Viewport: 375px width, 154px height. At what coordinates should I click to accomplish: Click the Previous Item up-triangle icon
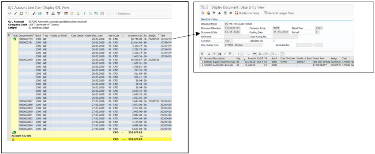(219, 13)
